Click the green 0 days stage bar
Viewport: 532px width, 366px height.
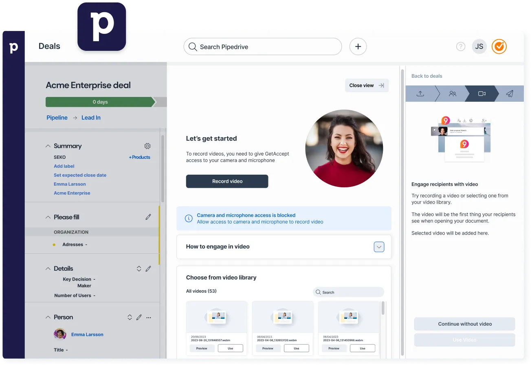(101, 102)
